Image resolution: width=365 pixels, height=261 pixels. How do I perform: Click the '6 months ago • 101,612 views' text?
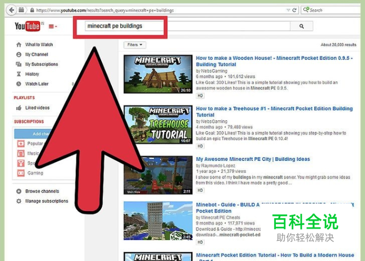(225, 76)
